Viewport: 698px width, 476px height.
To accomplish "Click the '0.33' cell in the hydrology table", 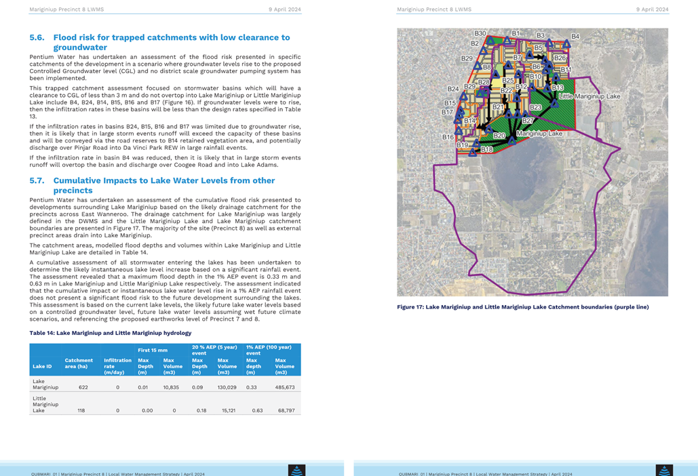I will tap(252, 387).
